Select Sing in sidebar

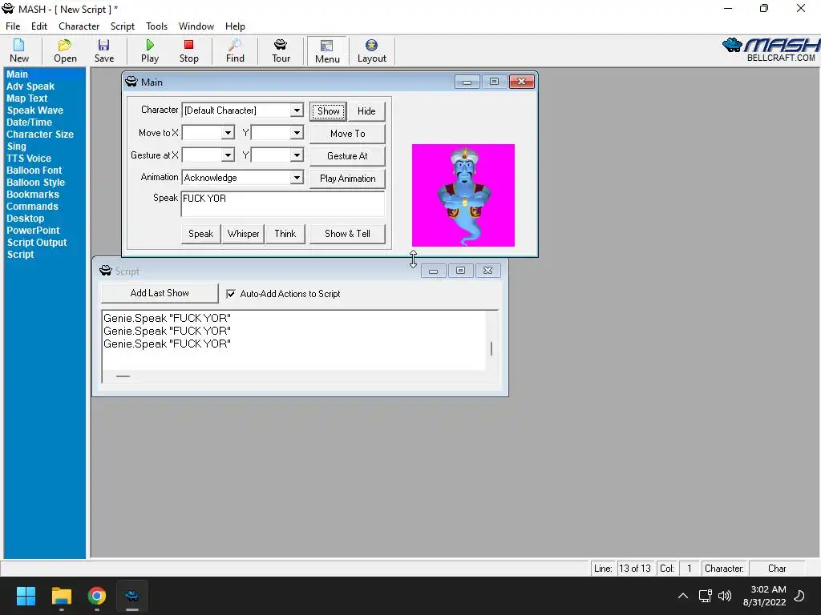16,147
